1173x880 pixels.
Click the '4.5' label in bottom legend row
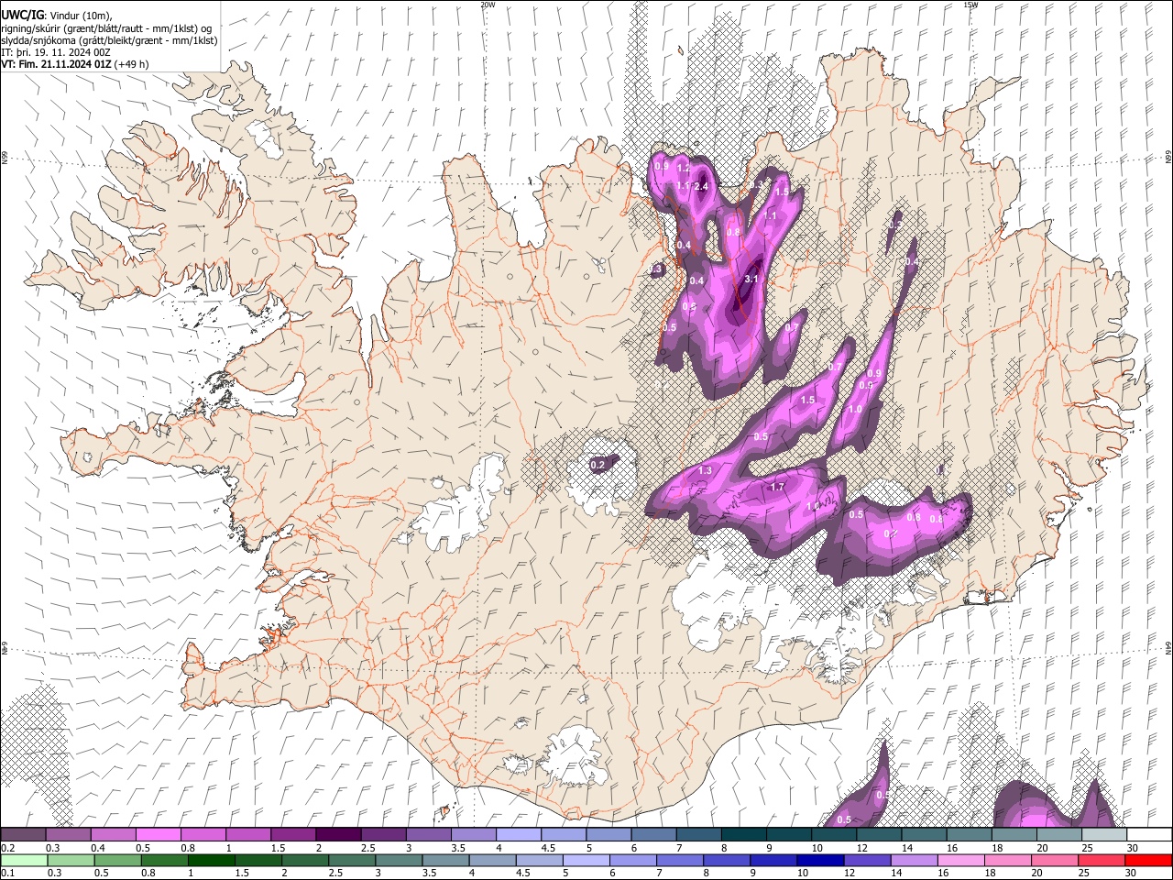click(x=523, y=874)
